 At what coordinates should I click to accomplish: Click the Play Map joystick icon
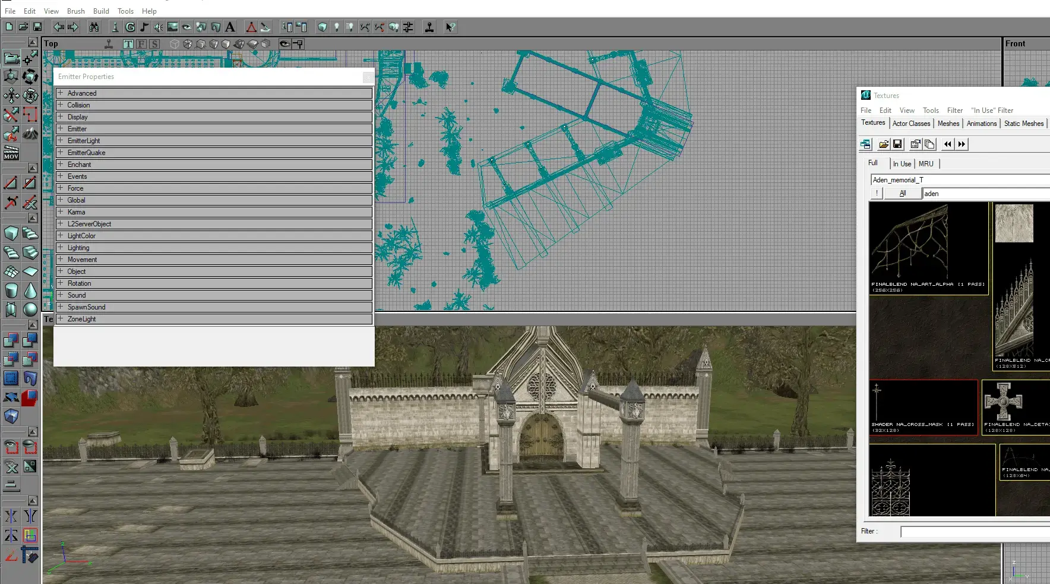tap(429, 27)
